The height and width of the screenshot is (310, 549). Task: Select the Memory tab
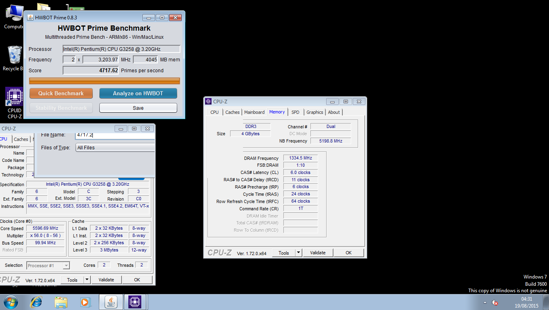pos(277,112)
